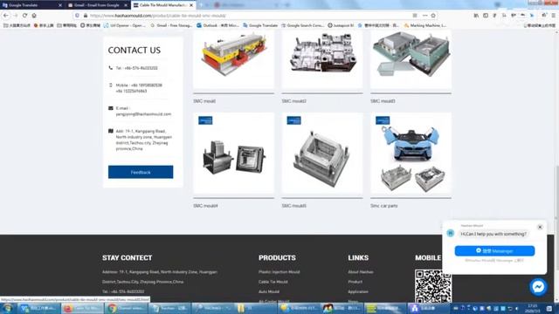Click the phone icon next to Tel
The width and height of the screenshot is (559, 314).
pyautogui.click(x=111, y=68)
